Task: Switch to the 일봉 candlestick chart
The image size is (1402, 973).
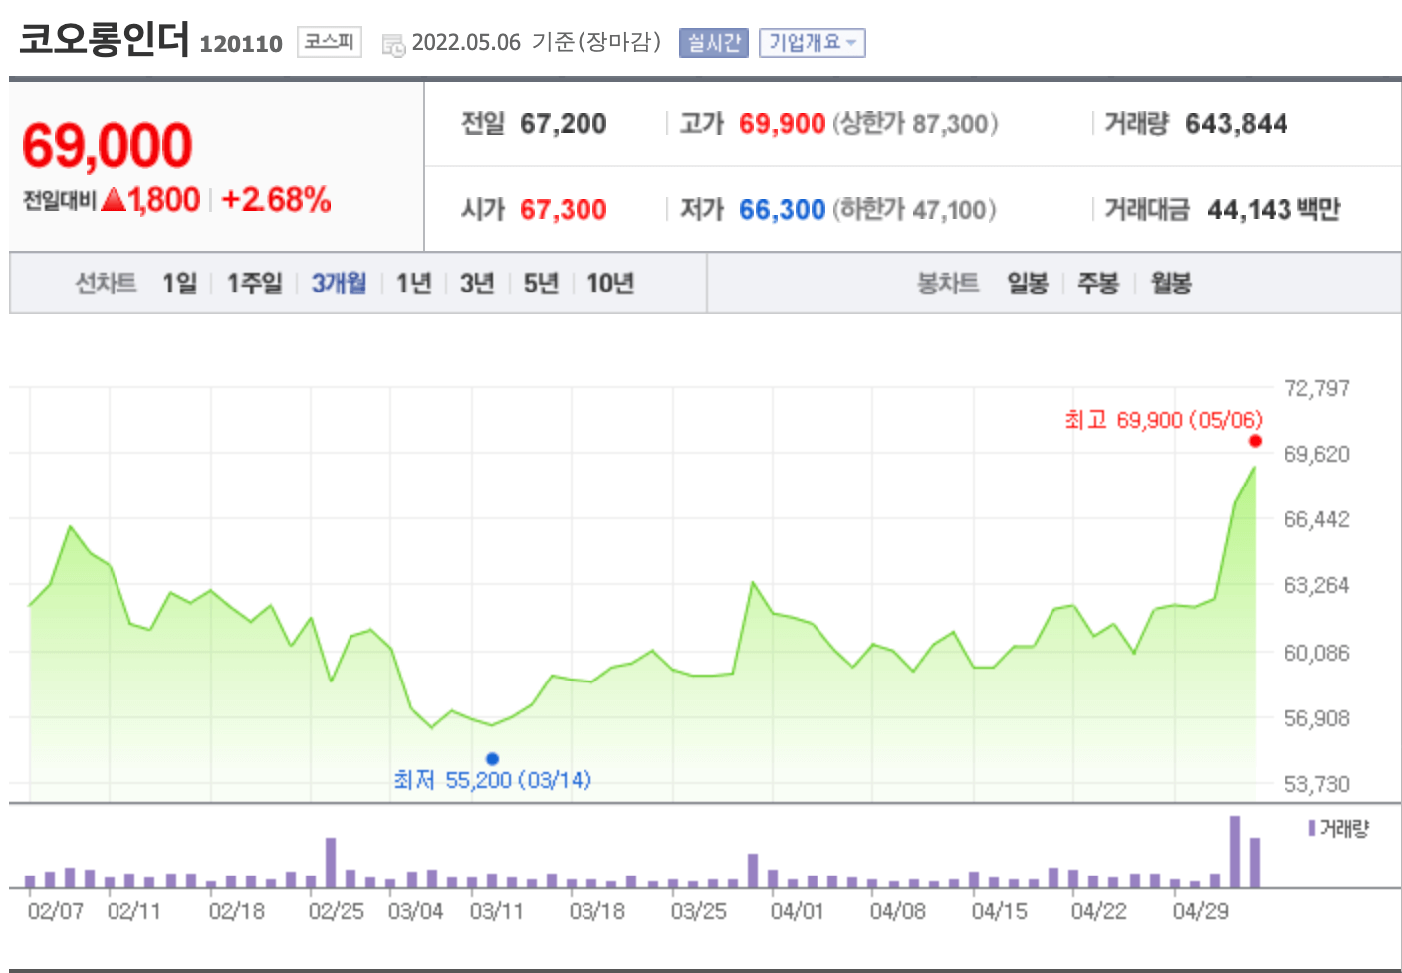Action: coord(1028,284)
